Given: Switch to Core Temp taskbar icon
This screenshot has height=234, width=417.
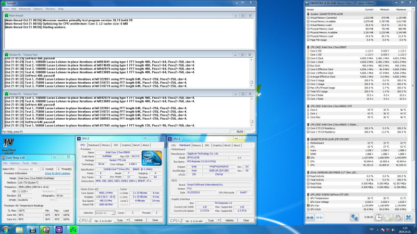Looking at the screenshot, I should click(46, 229).
